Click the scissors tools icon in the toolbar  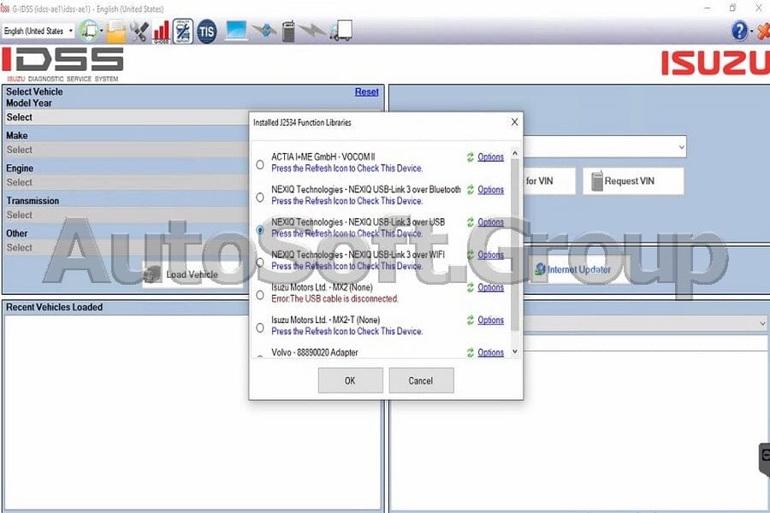coord(139,31)
